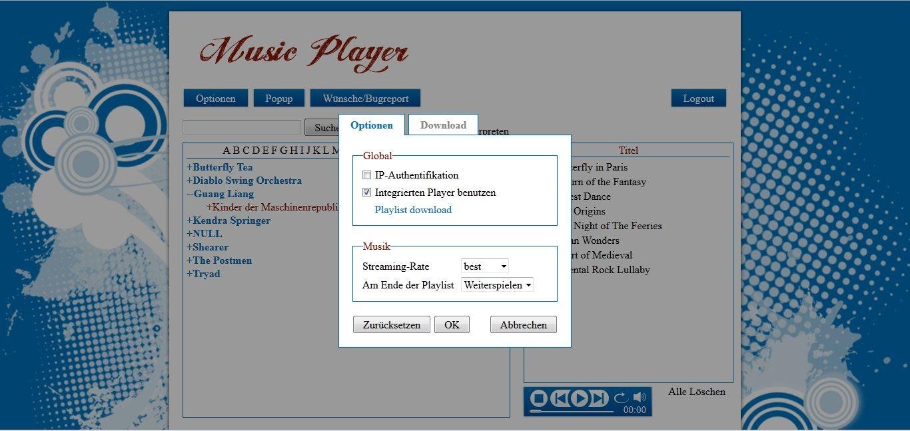910x431 pixels.
Task: Switch to the Download tab
Action: coord(443,125)
